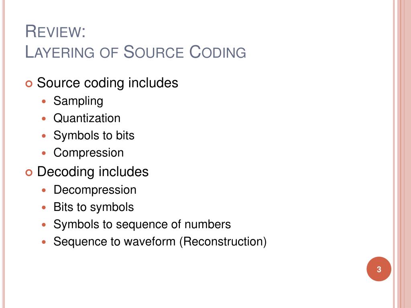Click the ring bullet beside Decoding includes
411x308 pixels.
click(x=29, y=173)
